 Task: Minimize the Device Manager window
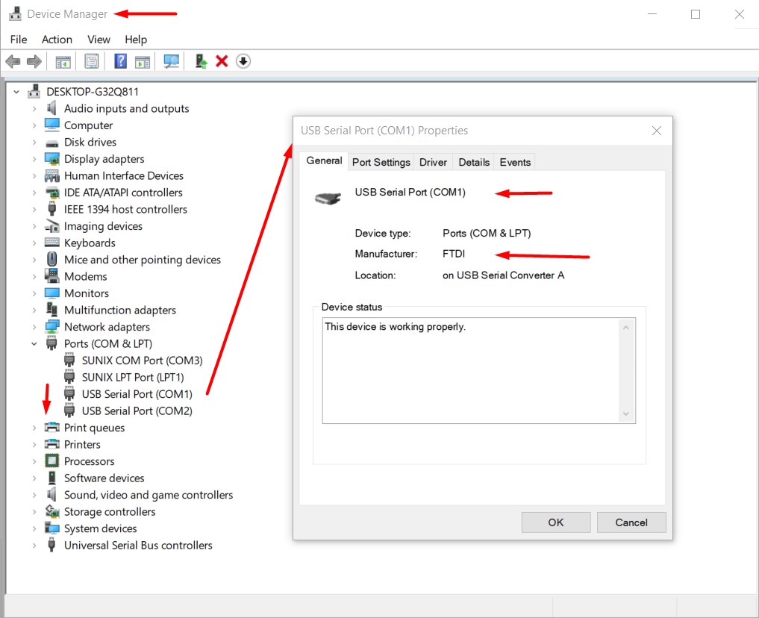click(x=652, y=14)
